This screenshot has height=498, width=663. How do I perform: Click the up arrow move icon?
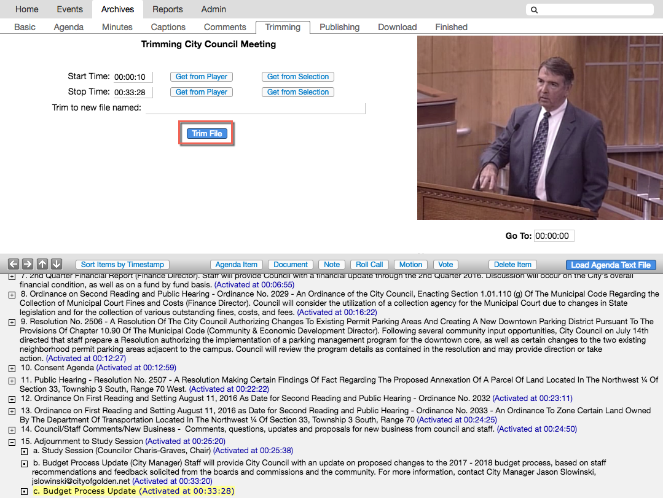[42, 264]
